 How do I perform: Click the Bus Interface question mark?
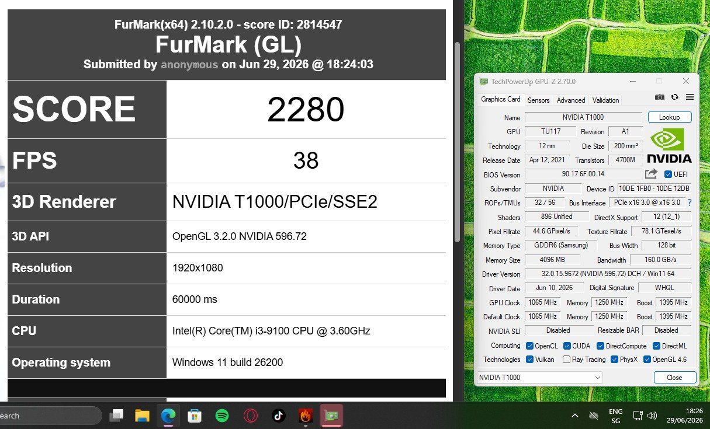pyautogui.click(x=689, y=203)
